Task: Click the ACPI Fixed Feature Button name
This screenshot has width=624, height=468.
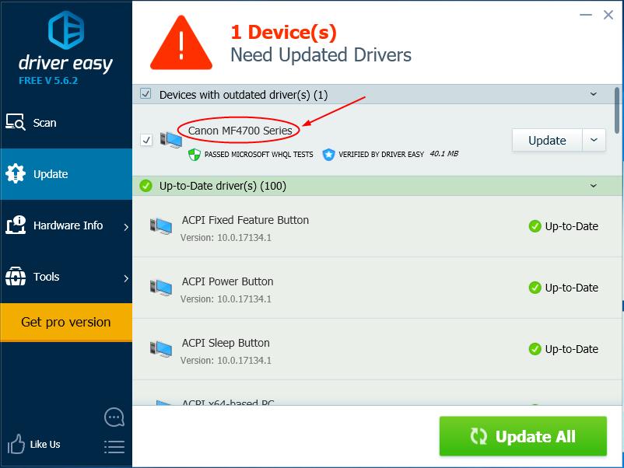Action: [x=245, y=220]
